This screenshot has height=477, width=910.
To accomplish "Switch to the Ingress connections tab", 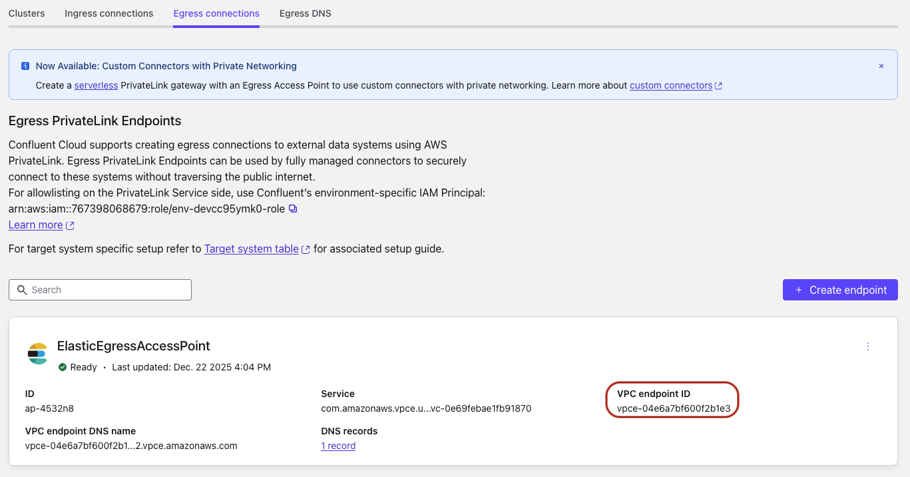I will pos(109,13).
